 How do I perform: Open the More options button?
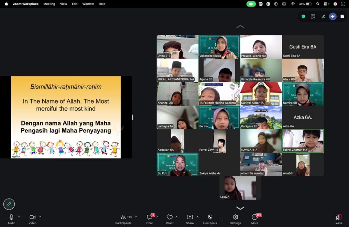click(255, 219)
